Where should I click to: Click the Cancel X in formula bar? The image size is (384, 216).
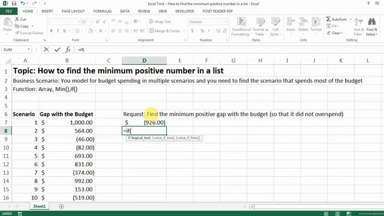pos(46,50)
